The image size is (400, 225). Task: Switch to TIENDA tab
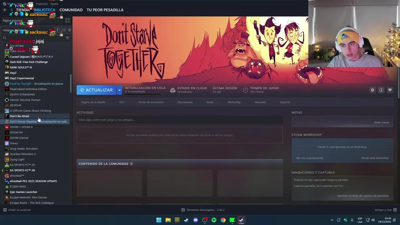click(22, 10)
